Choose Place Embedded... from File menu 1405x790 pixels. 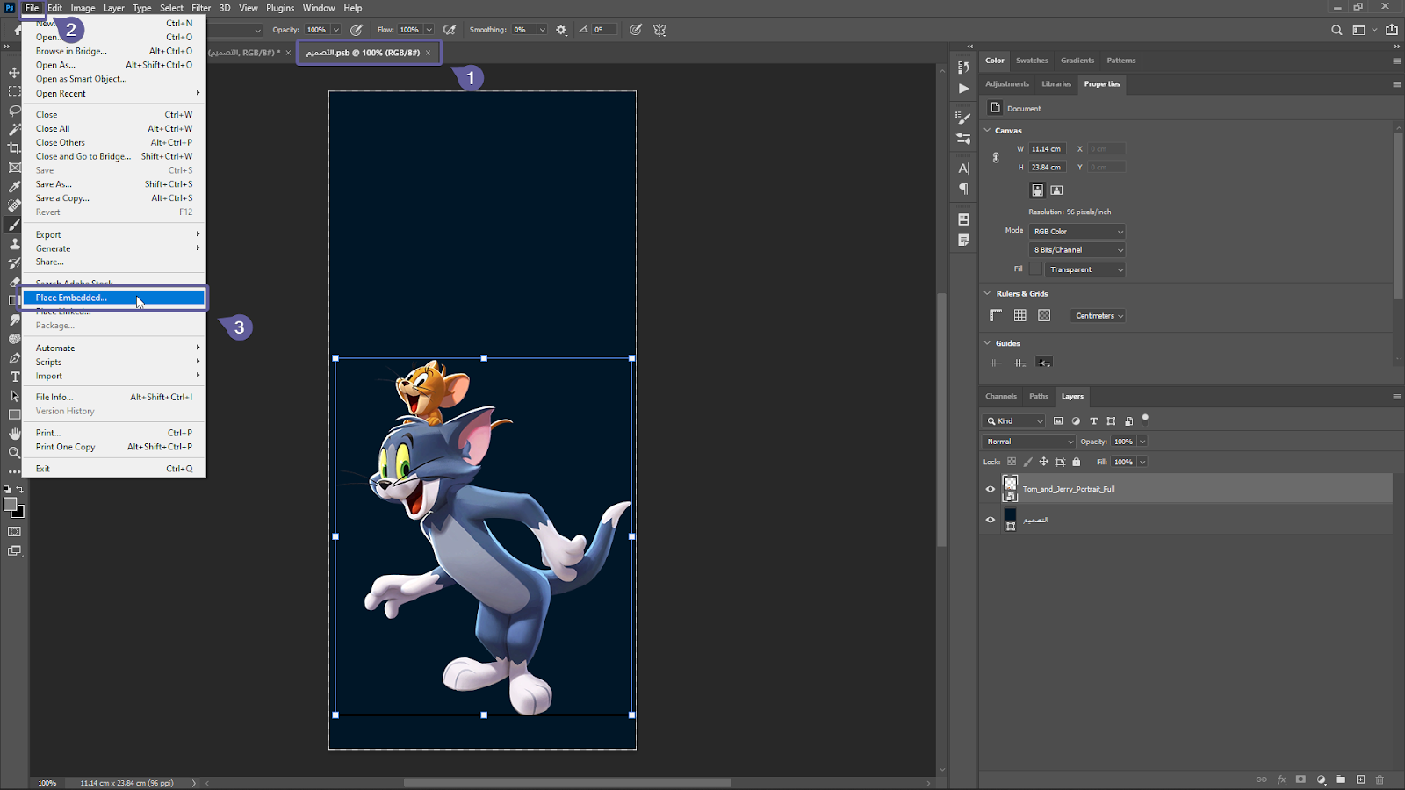tap(114, 298)
